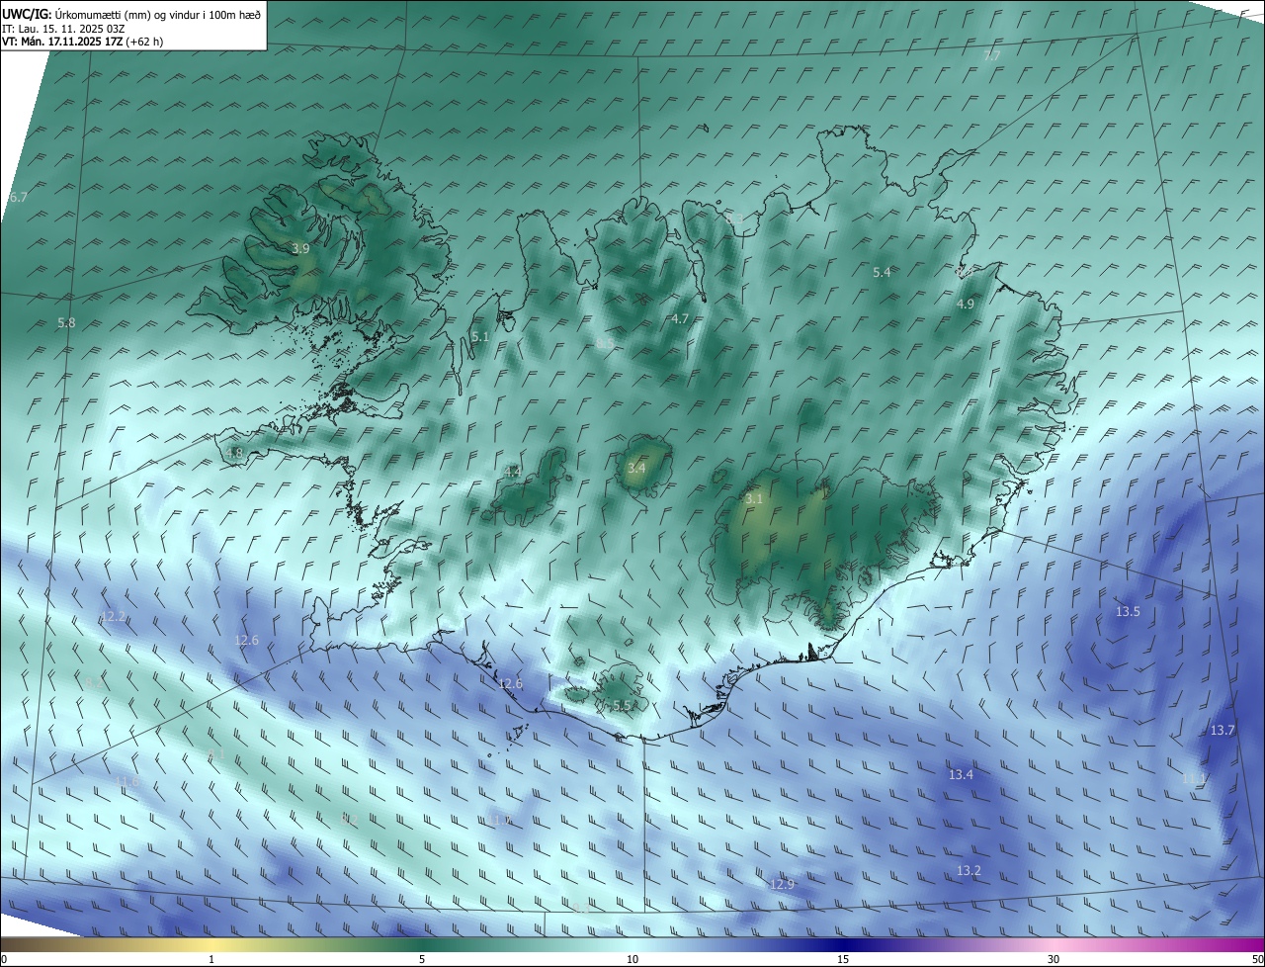1265x967 pixels.
Task: Click the 0 tick on the color scale
Action: 4,959
